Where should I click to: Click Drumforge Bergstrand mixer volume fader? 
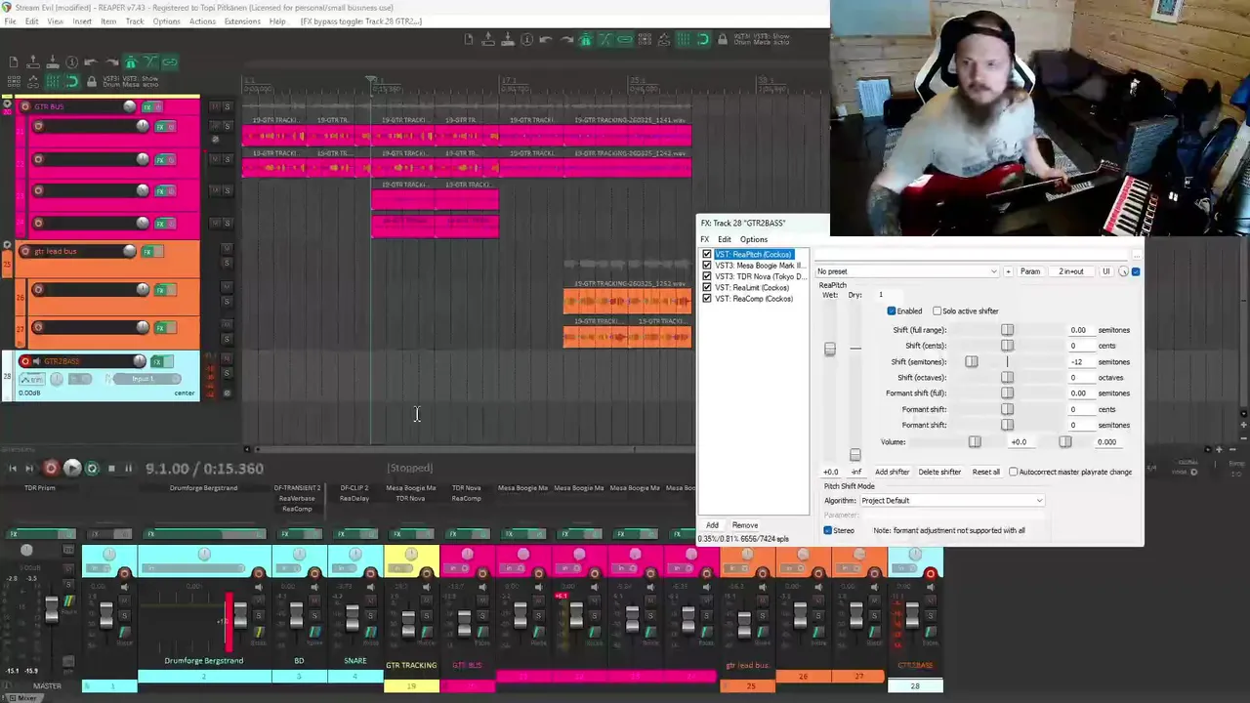coord(240,615)
